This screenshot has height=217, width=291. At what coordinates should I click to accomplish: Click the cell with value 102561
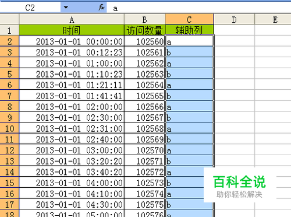coord(144,52)
